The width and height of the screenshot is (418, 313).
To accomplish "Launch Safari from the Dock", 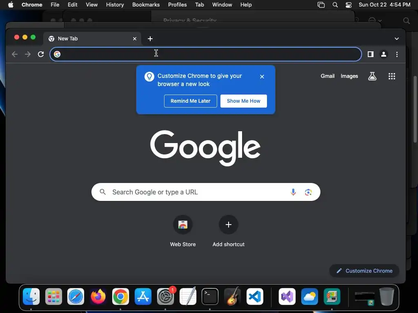I will pos(76,297).
